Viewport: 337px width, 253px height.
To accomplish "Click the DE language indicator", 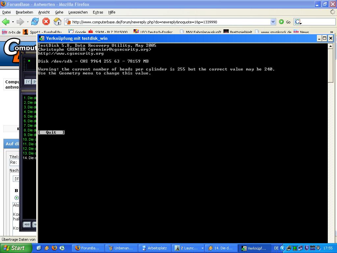I will click(276, 248).
